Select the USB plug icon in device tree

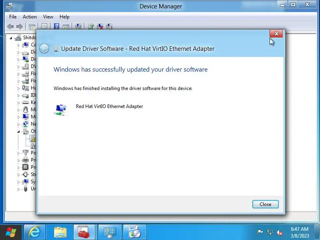(x=26, y=189)
